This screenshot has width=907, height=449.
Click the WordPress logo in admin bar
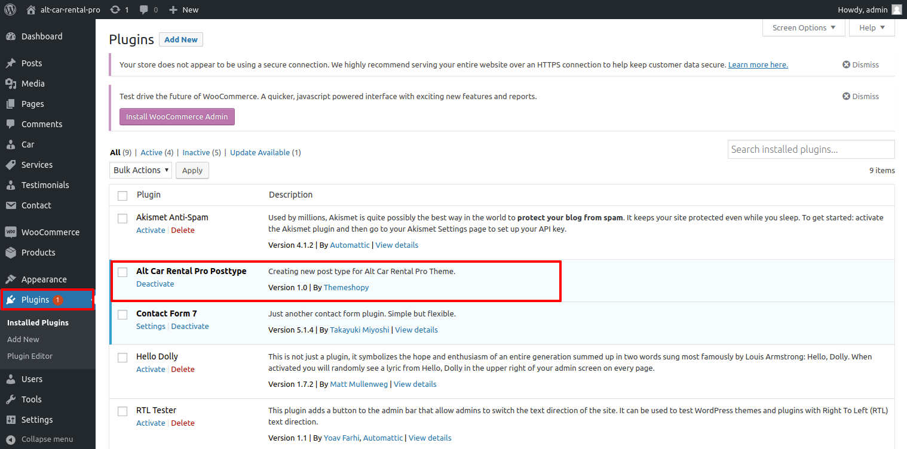[x=10, y=10]
